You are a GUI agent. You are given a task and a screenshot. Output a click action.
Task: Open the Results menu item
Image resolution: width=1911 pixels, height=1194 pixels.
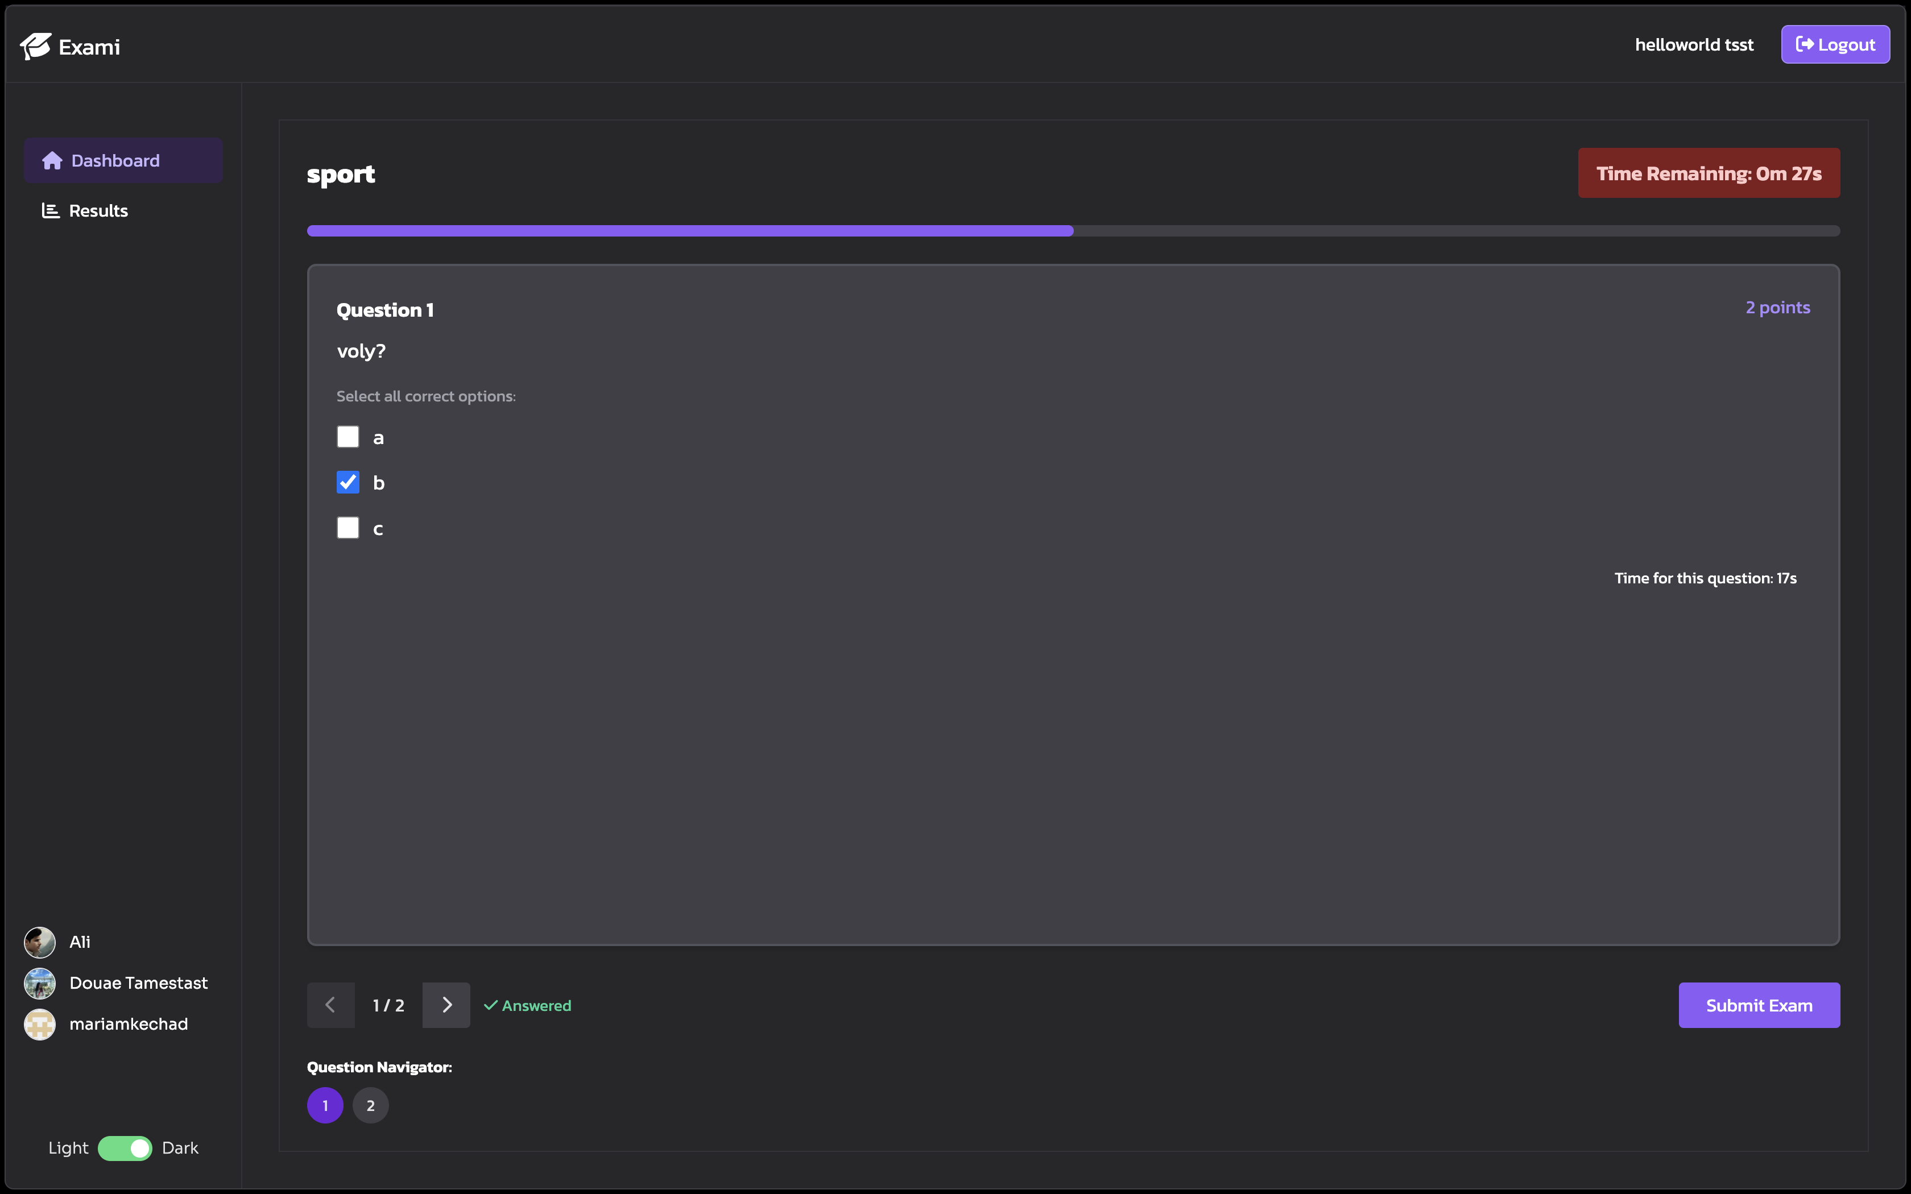click(98, 211)
